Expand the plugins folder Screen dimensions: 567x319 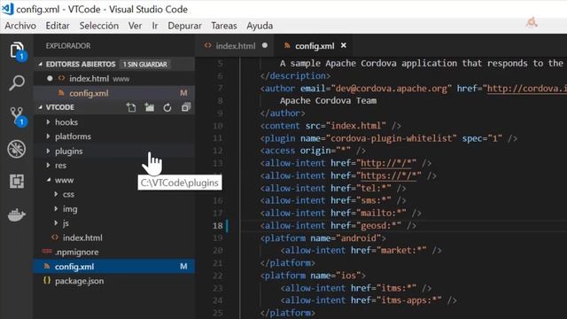point(48,151)
